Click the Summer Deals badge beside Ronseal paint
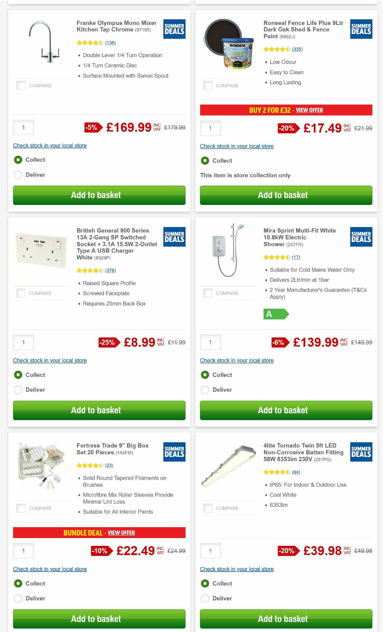The image size is (383, 632). 361,29
